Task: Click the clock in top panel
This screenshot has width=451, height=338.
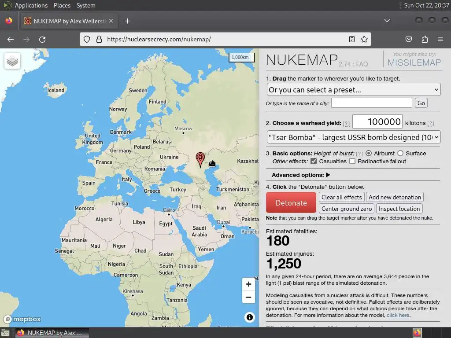Action: (x=426, y=5)
